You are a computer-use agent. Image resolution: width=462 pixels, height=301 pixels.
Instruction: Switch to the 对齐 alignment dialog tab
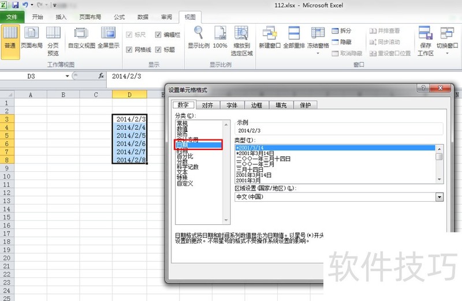pos(207,105)
